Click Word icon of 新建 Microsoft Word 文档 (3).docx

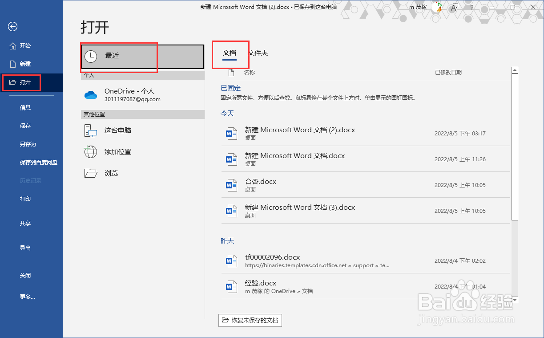click(231, 211)
